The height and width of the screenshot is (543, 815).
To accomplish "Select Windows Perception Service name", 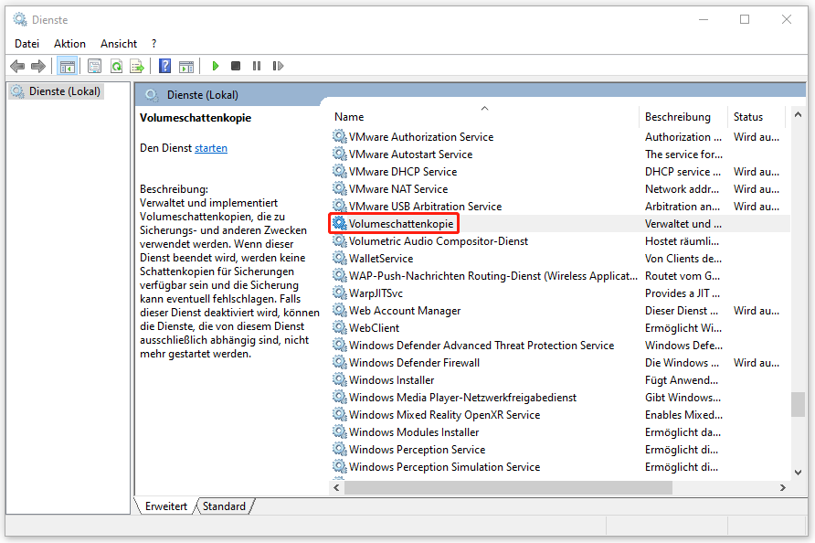I will 417,450.
